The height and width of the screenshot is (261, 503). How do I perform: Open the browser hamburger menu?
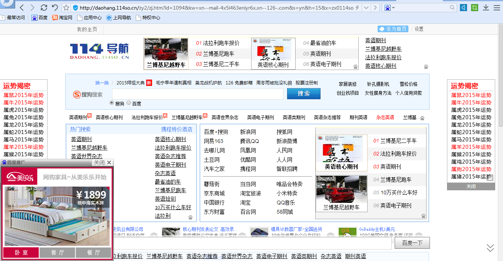[497, 7]
